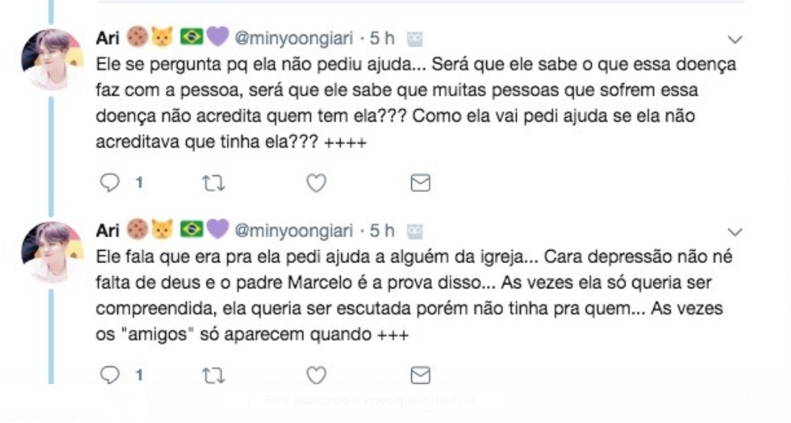Click Ari's profile picture on the second tweet
The height and width of the screenshot is (423, 791).
(x=52, y=252)
